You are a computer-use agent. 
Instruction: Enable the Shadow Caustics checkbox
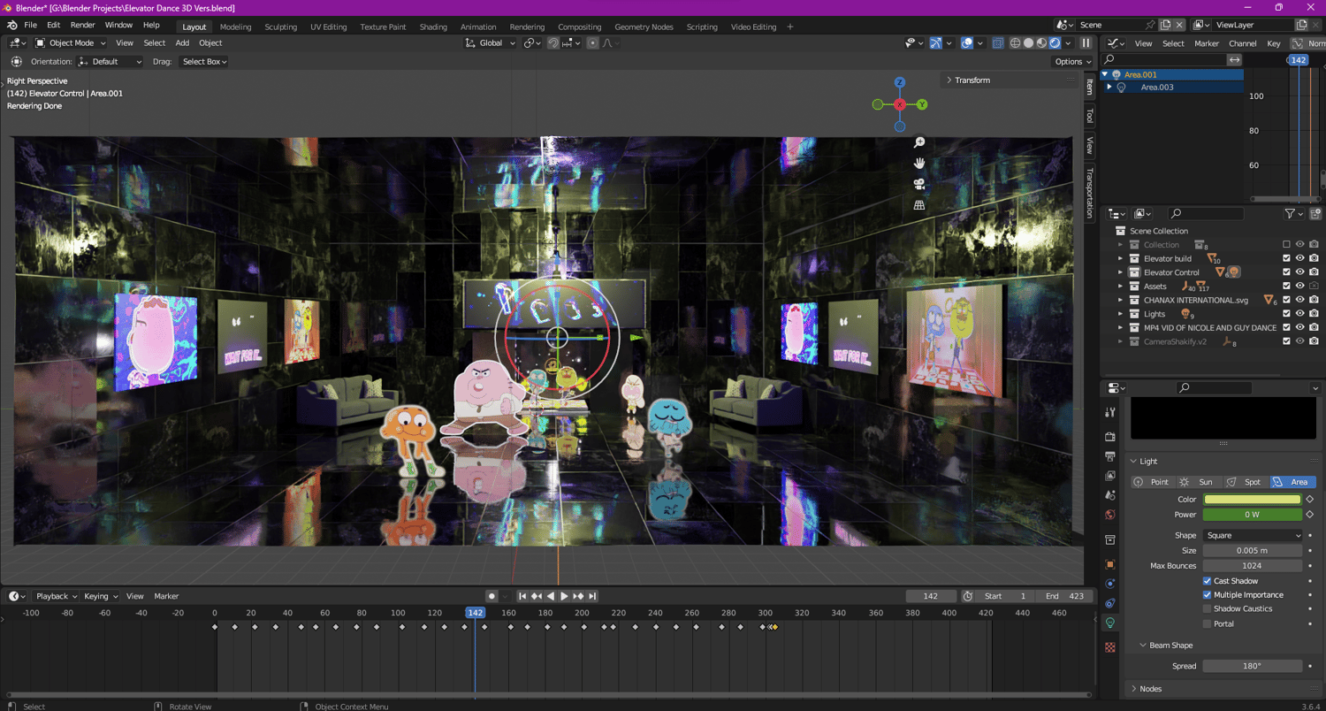click(1207, 609)
